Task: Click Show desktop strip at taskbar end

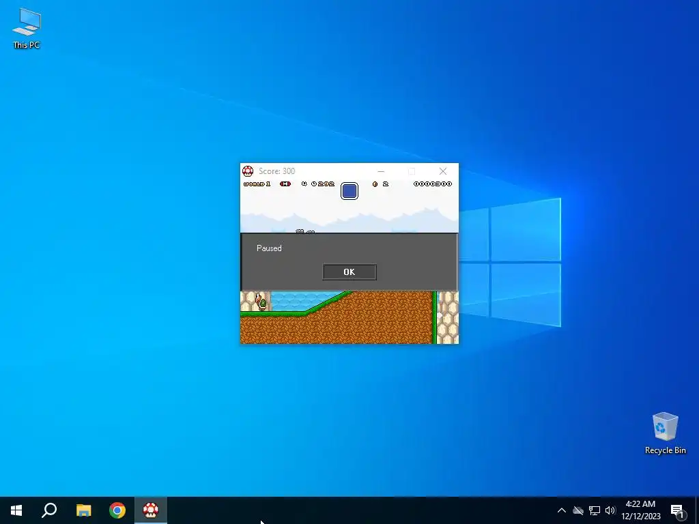Action: click(697, 510)
